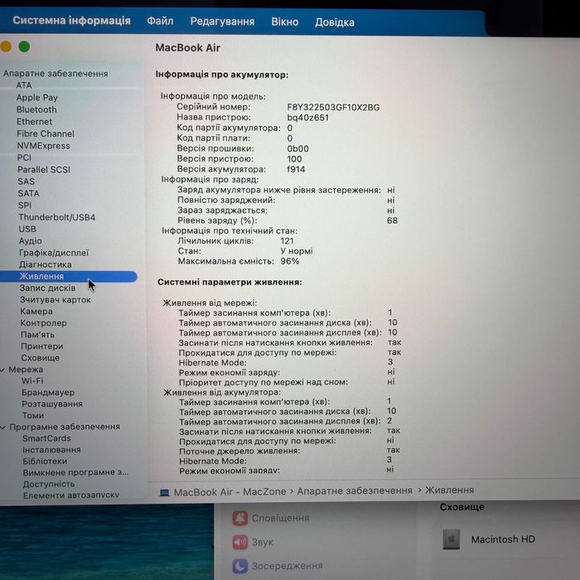
Task: Select Принтери in the sidebar
Action: pos(41,346)
